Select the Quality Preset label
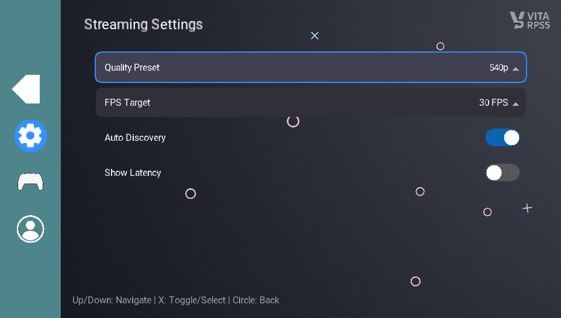561x318 pixels. (132, 67)
